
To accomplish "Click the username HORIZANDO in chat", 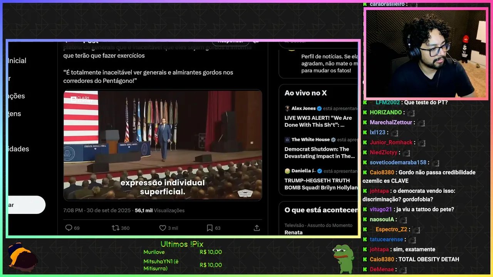I will (x=386, y=112).
